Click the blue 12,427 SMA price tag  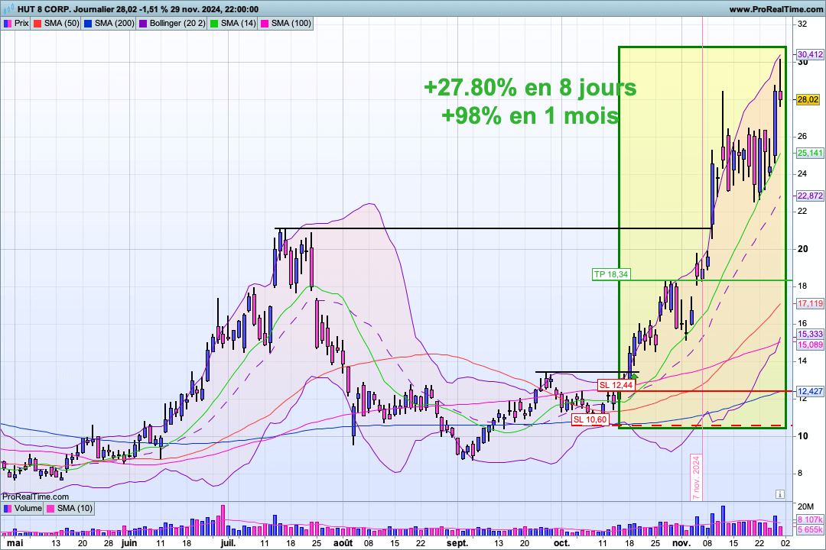click(810, 392)
